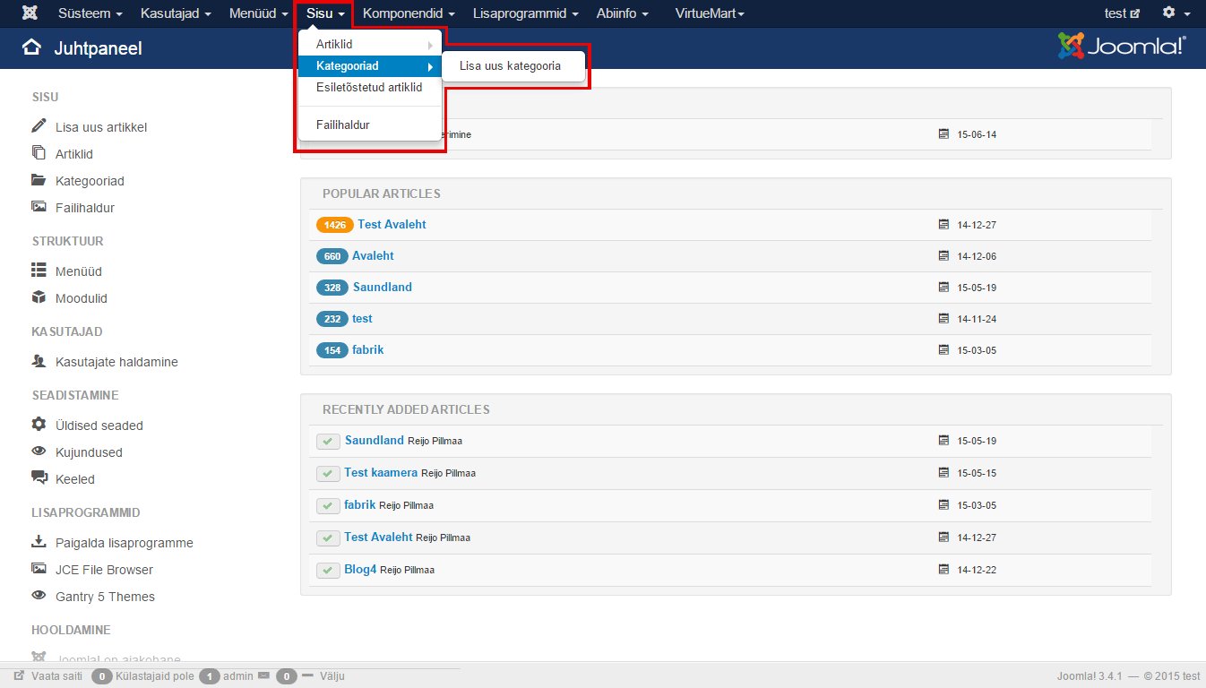Click the envelope icon in the status bar
The image size is (1206, 688).
click(264, 675)
